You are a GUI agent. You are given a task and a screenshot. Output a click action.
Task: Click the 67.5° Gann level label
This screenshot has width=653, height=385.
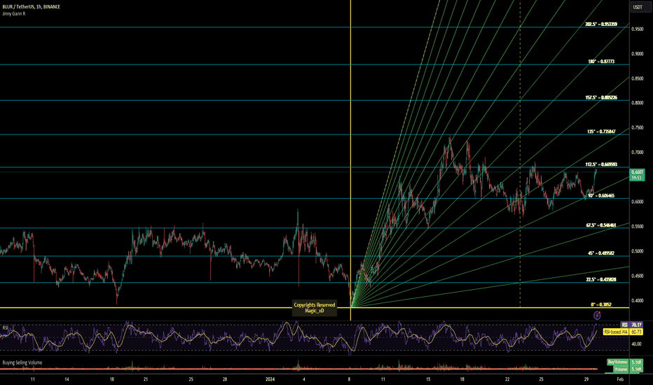(601, 225)
